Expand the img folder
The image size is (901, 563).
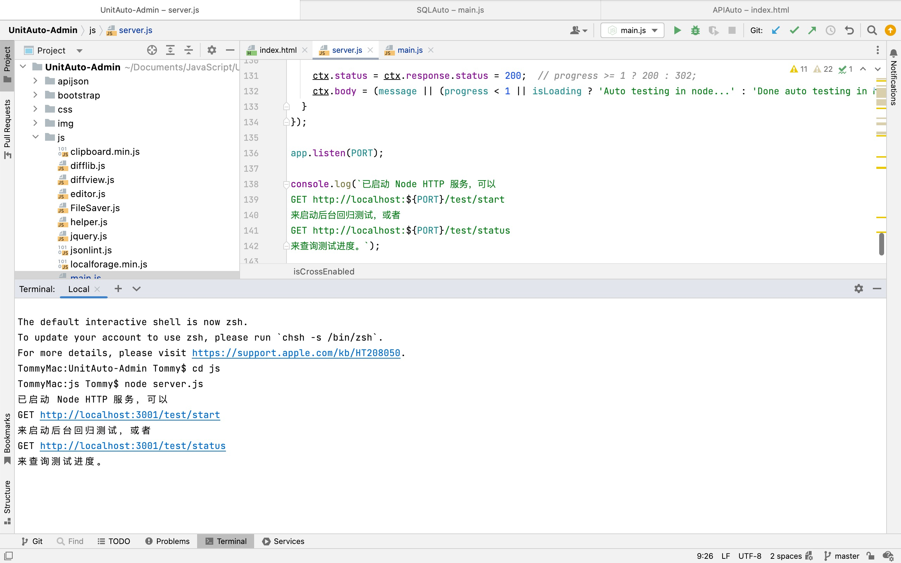(35, 123)
